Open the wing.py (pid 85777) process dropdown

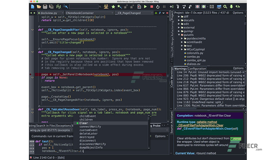tap(51, 130)
